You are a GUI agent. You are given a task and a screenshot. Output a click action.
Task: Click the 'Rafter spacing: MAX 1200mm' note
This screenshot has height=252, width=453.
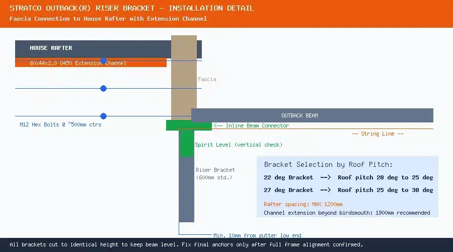tap(303, 204)
